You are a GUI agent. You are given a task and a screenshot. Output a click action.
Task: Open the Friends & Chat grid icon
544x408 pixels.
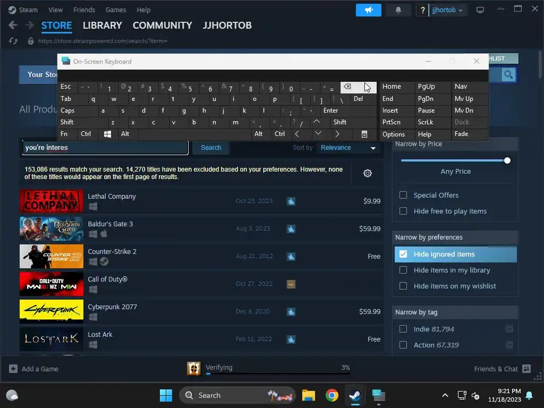[x=526, y=369]
